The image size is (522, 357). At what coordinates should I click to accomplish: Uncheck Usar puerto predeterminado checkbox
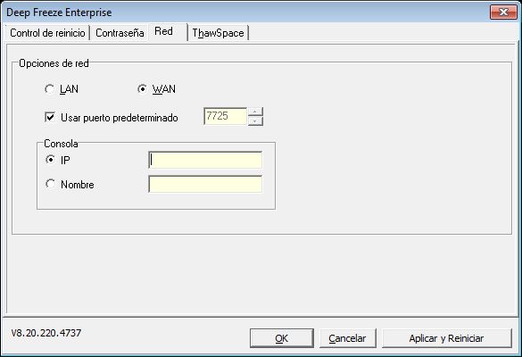click(50, 117)
